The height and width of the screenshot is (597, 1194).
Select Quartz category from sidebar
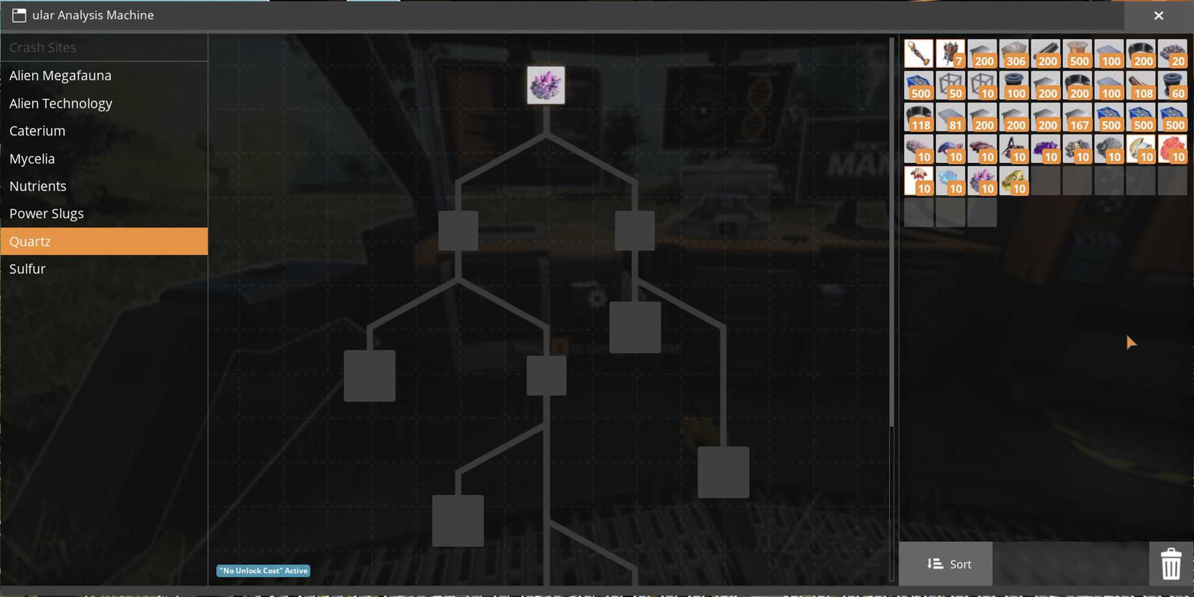click(x=104, y=242)
